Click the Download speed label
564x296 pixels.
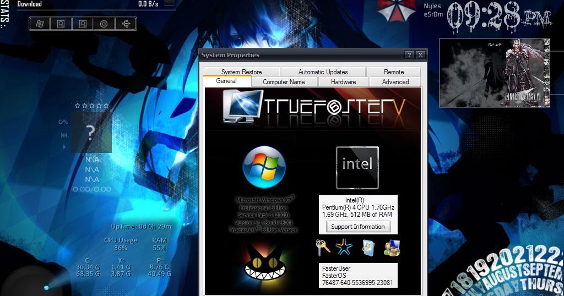point(30,4)
